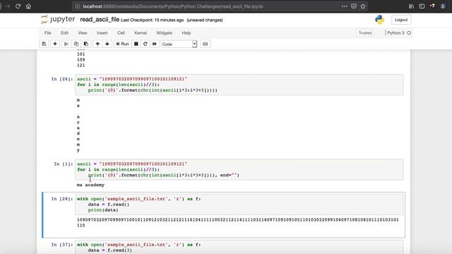Image resolution: width=452 pixels, height=254 pixels.
Task: Bookmark this page star icon
Action: point(363,6)
